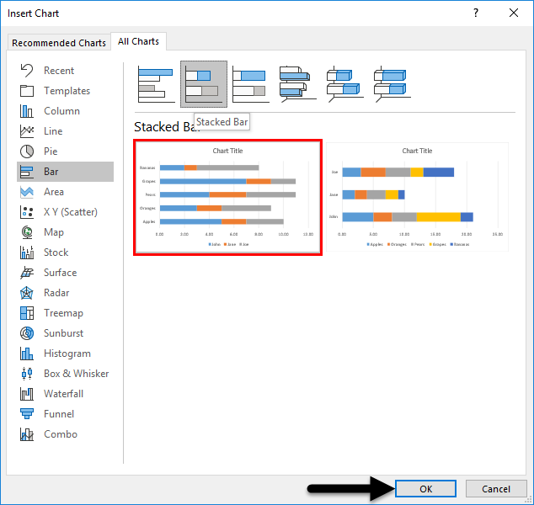Choose the Waterfall label in chart list
This screenshot has height=505, width=534.
click(63, 394)
